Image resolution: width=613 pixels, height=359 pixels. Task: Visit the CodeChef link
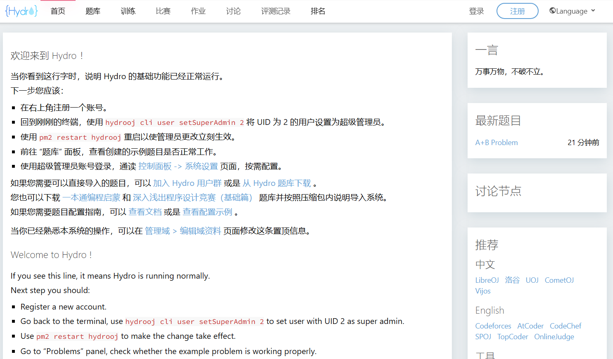(x=565, y=326)
